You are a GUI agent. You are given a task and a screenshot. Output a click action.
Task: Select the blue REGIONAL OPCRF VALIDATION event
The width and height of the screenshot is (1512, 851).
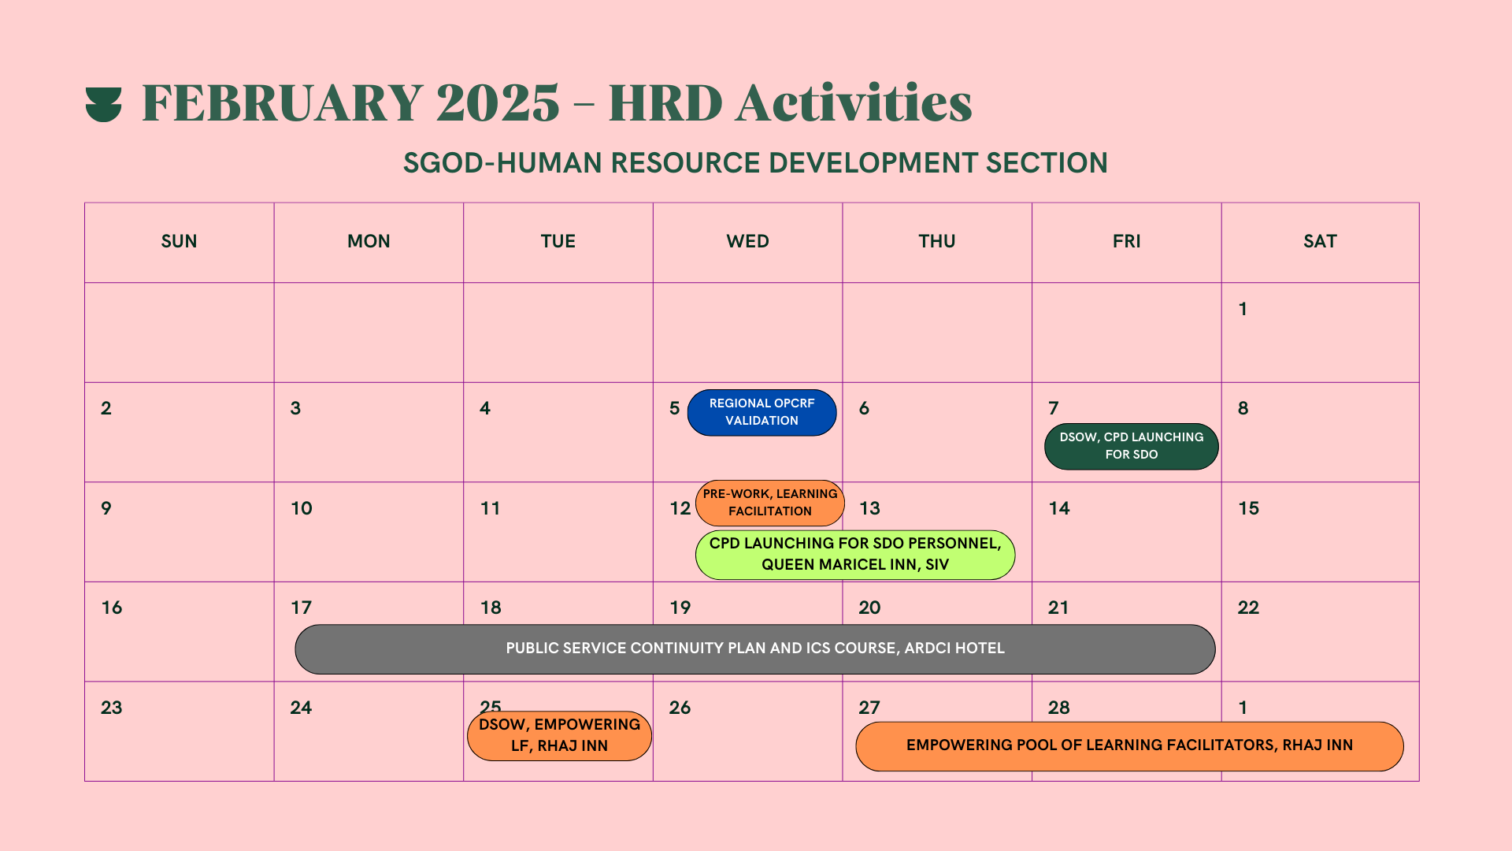tap(761, 412)
